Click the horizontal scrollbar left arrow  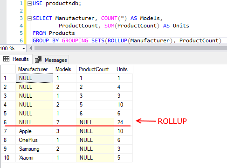click(30, 48)
